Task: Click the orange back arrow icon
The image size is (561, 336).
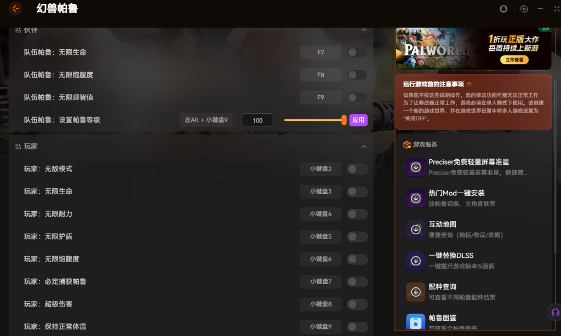Action: 15,9
